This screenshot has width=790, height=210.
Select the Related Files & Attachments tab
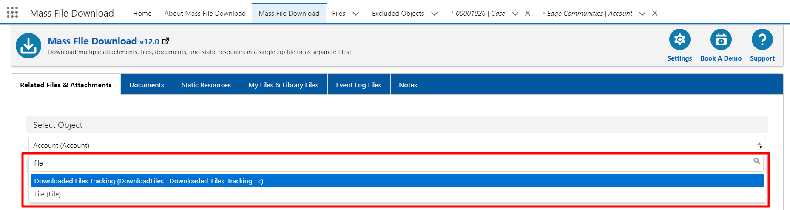[x=66, y=85]
